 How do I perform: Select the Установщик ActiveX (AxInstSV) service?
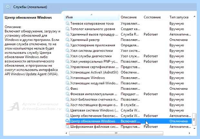94,72
